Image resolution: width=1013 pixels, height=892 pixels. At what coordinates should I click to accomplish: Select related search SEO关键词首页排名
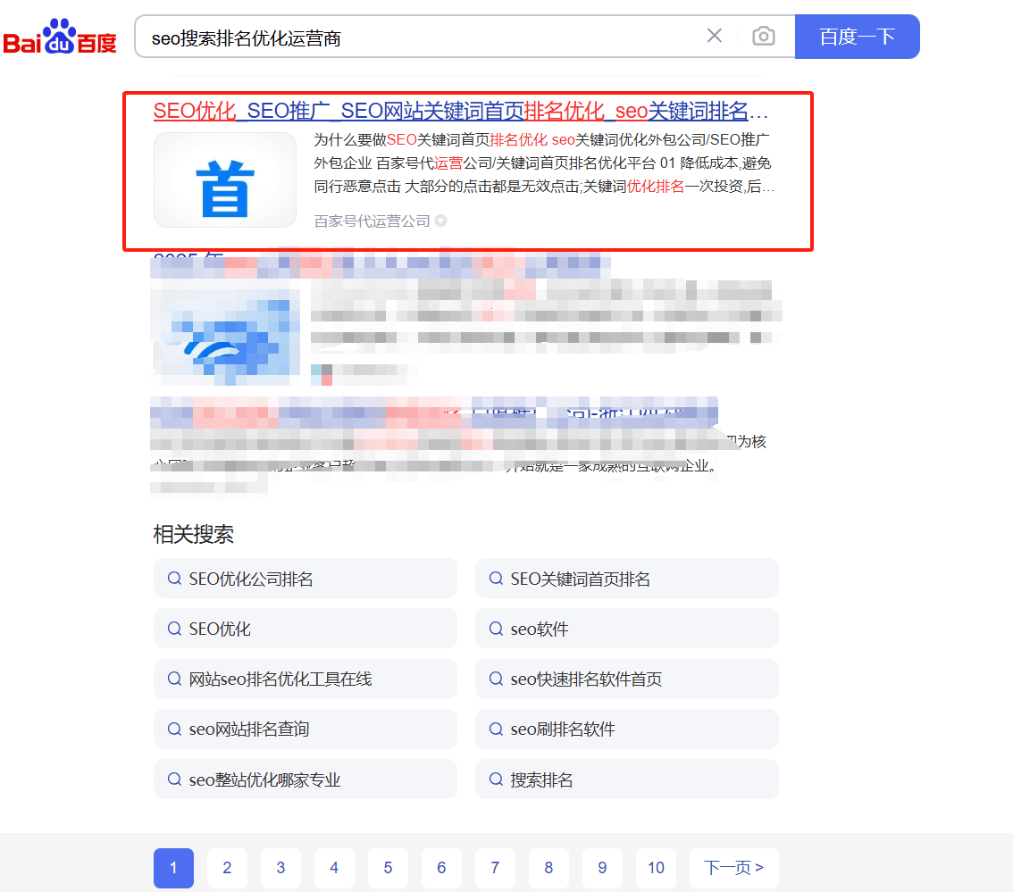(627, 578)
